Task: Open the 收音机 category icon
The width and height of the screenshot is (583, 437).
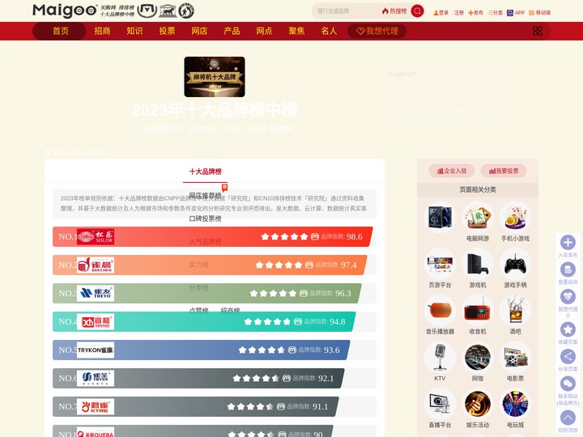Action: (478, 311)
